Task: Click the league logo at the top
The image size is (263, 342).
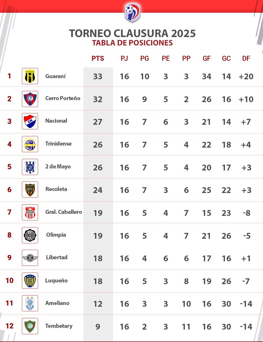Action: [x=132, y=12]
